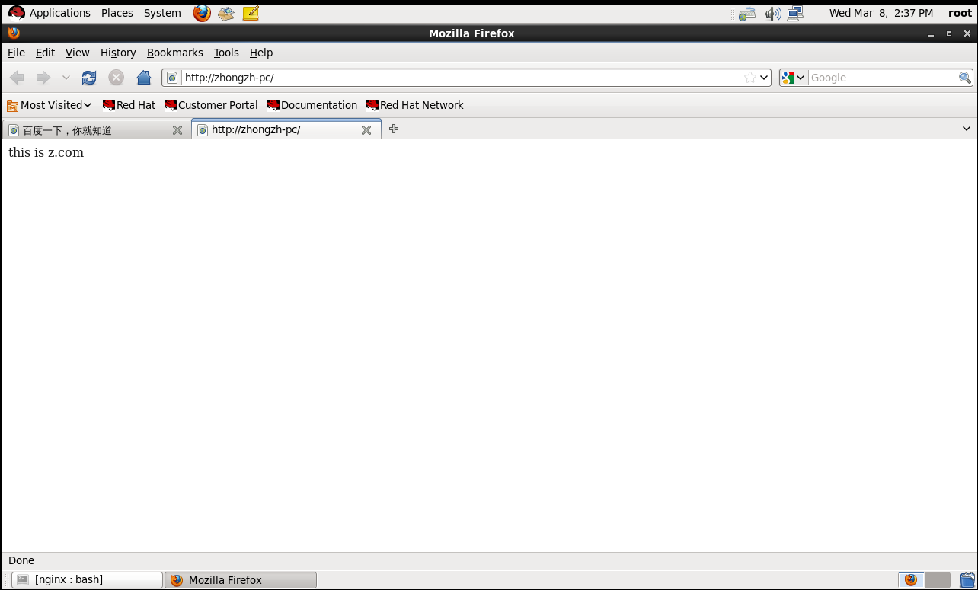
Task: Click the volume speaker icon in the tray
Action: coord(773,13)
